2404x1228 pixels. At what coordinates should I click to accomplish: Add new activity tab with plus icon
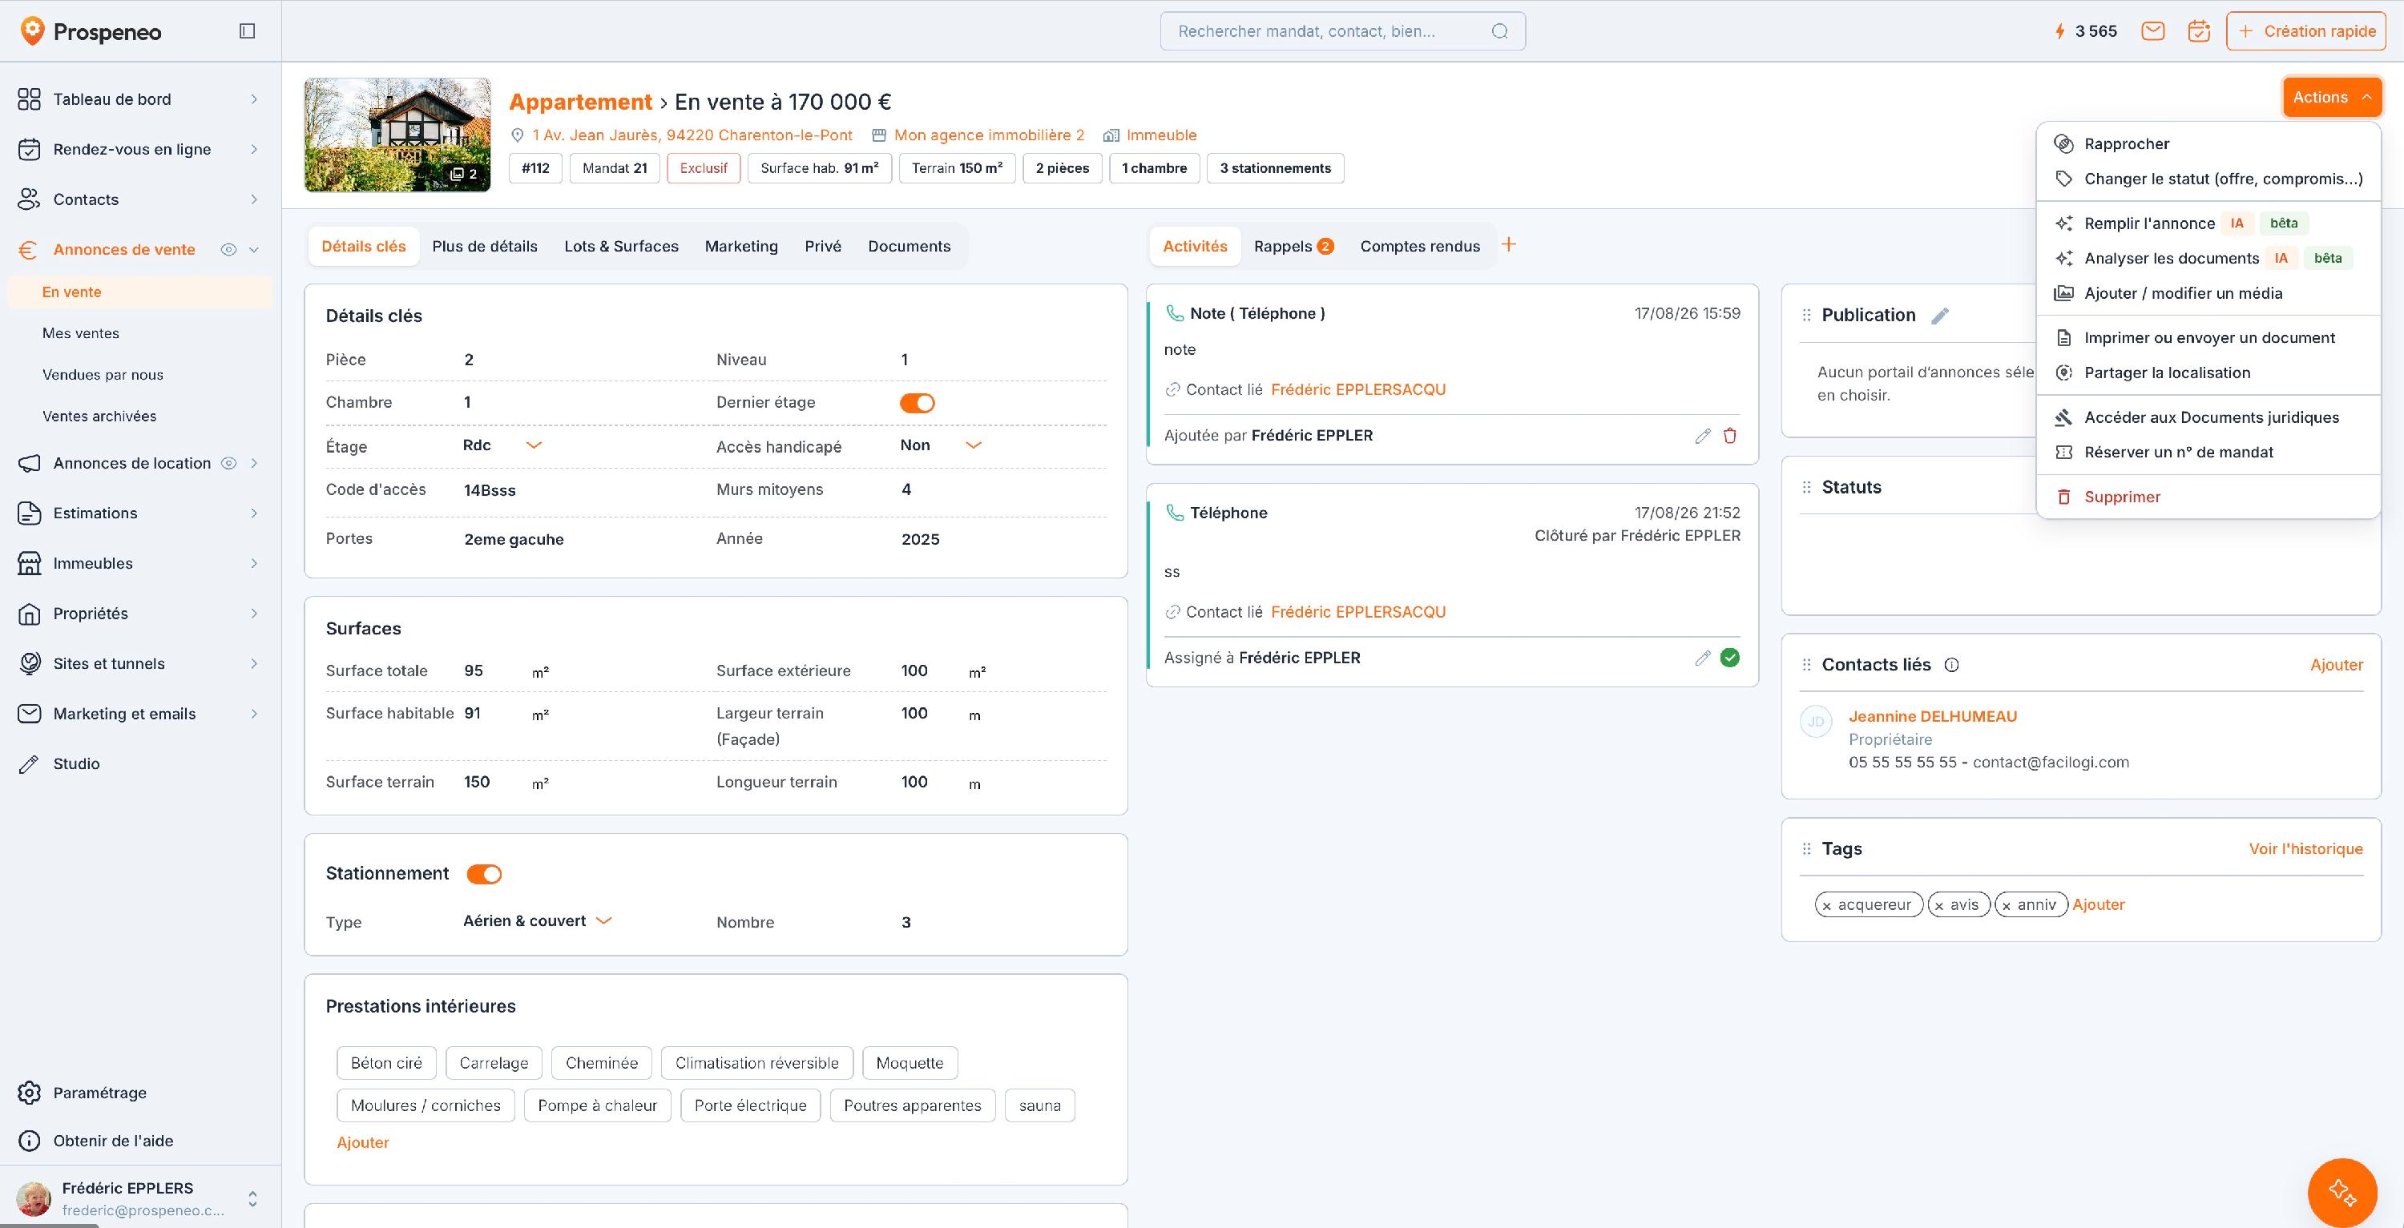click(1509, 244)
